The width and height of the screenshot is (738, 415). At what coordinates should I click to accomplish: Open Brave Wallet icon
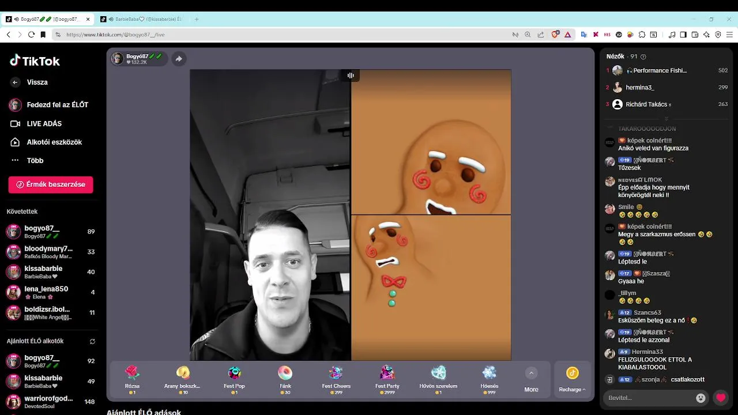(x=695, y=35)
